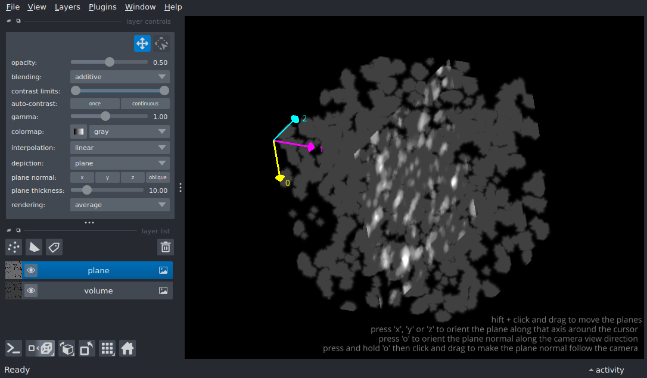Click the horizontal splitter dots below controls

coord(89,223)
